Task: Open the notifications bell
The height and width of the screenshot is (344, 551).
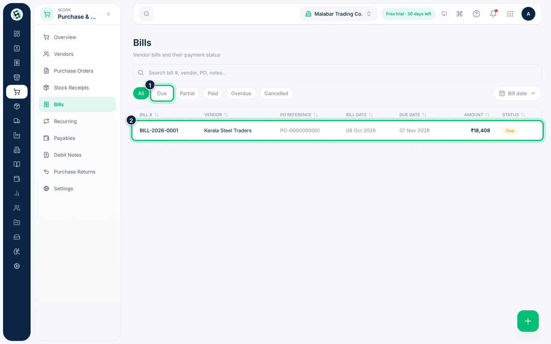Action: coord(493,14)
